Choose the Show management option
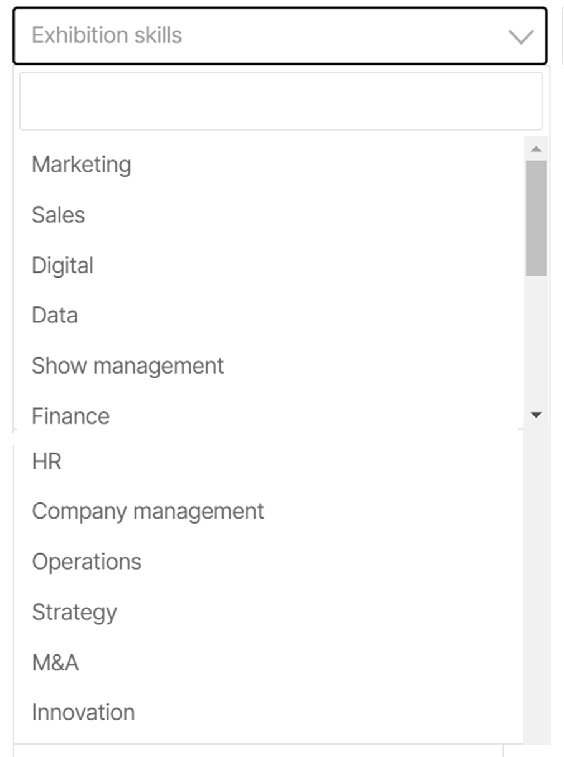The width and height of the screenshot is (564, 757). pyautogui.click(x=128, y=366)
